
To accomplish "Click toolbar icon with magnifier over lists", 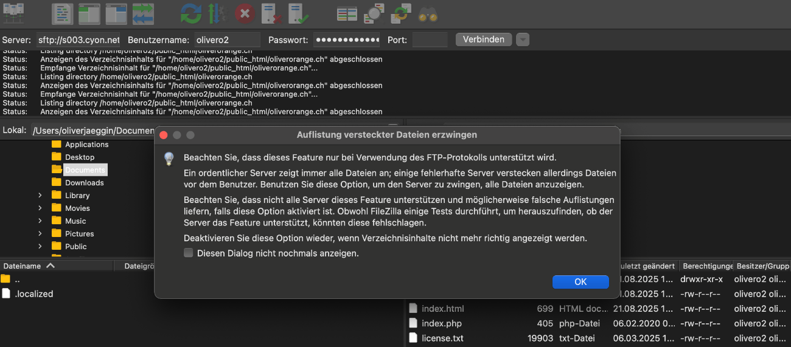I will [374, 13].
